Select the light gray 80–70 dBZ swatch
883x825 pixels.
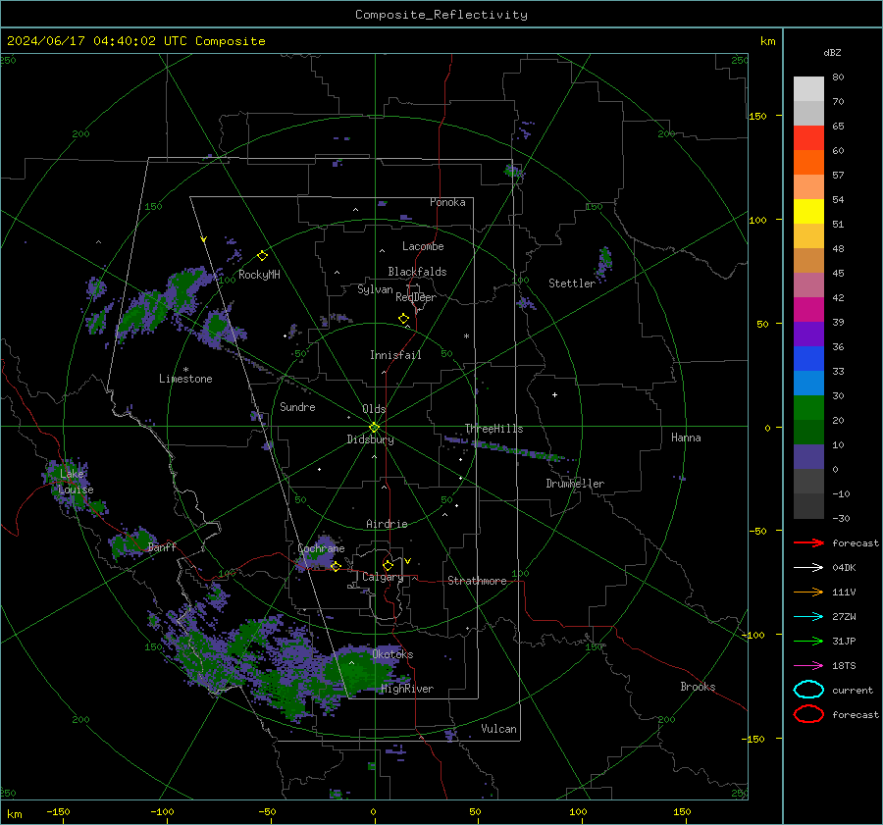808,88
